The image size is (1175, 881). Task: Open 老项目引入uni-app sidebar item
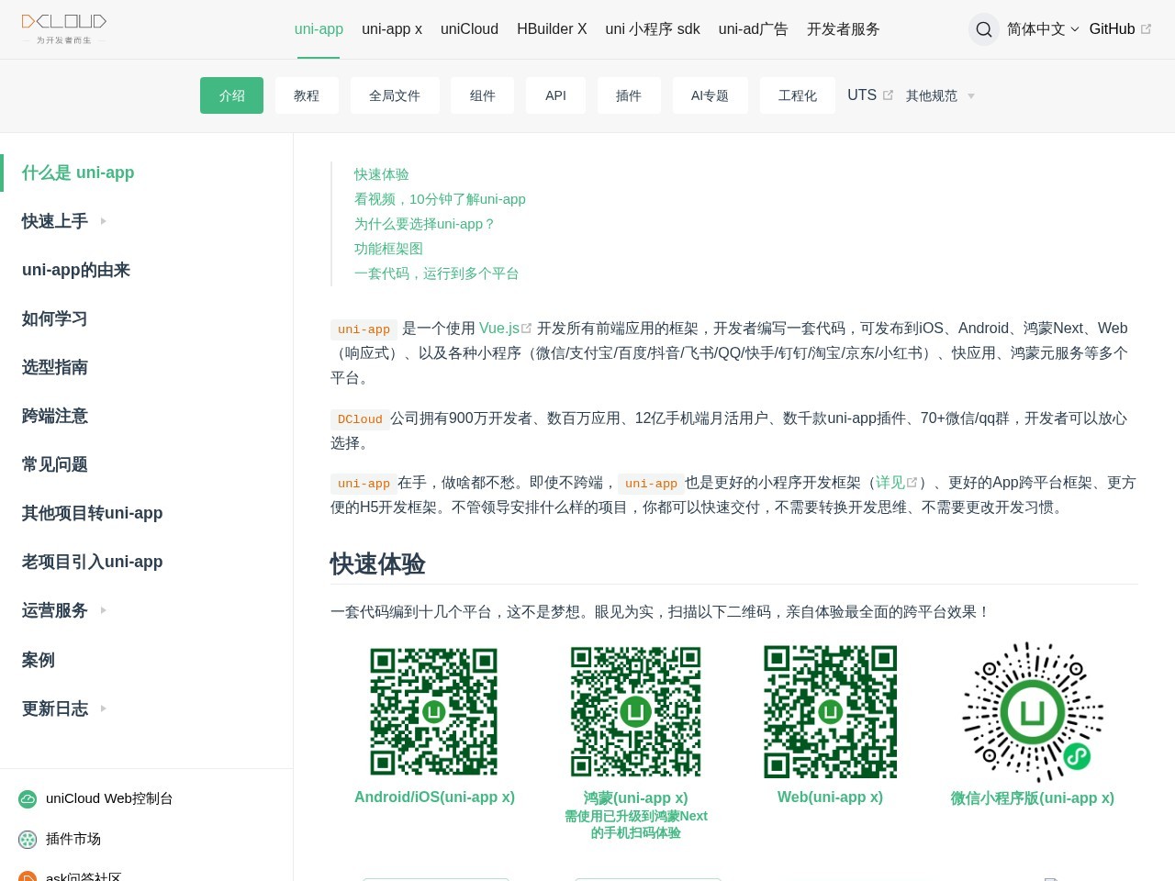point(93,562)
